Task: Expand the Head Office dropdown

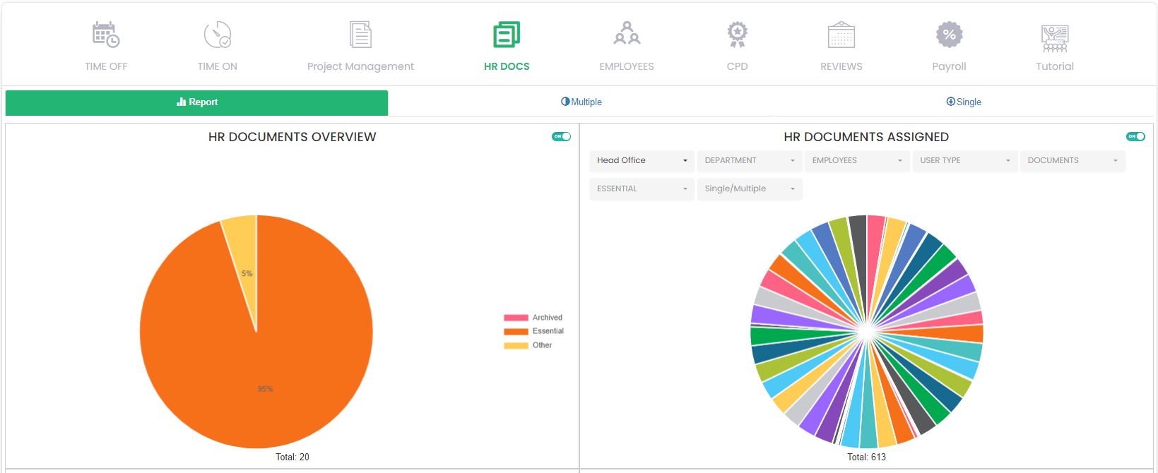Action: pos(642,161)
